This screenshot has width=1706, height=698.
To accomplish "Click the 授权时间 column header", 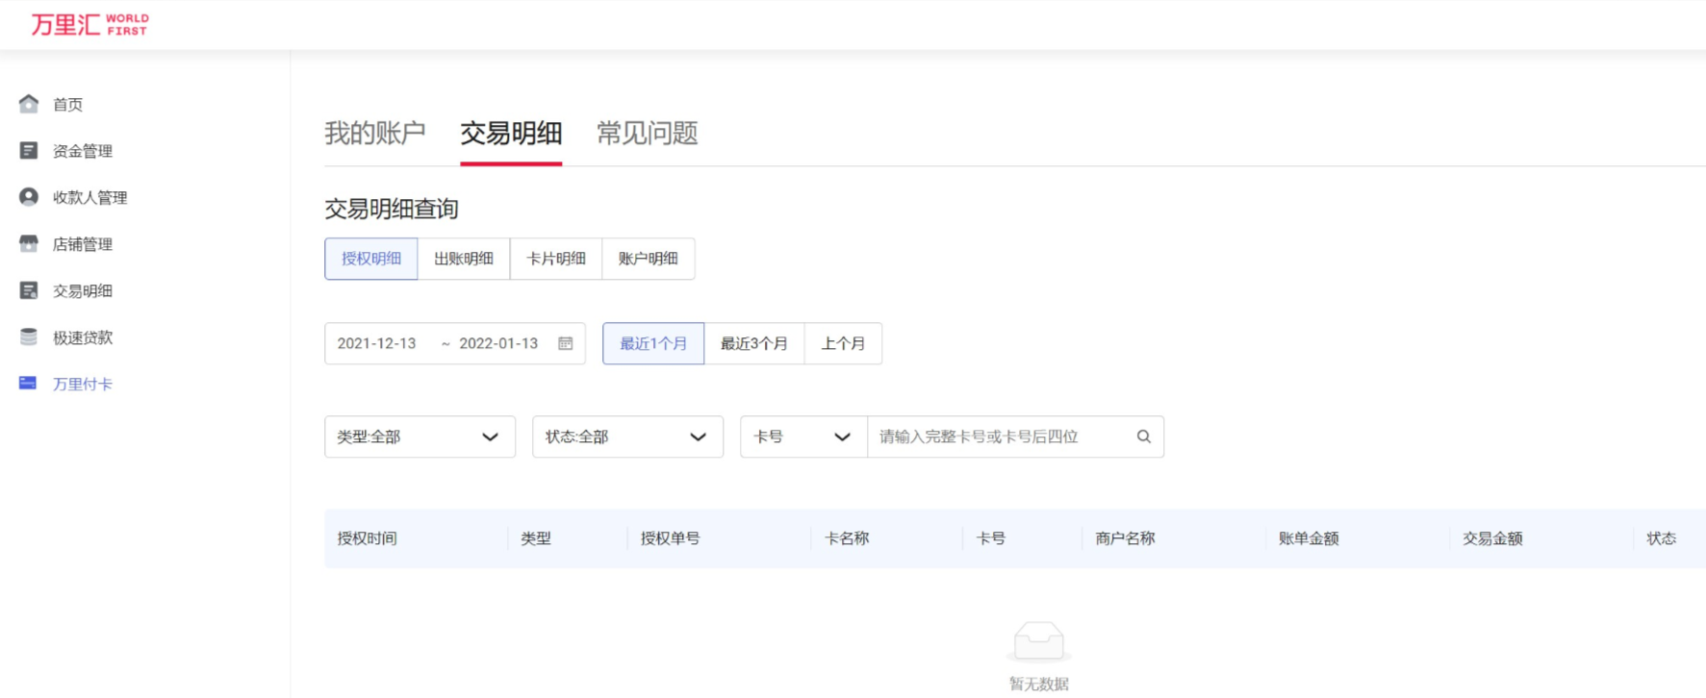I will pyautogui.click(x=368, y=538).
